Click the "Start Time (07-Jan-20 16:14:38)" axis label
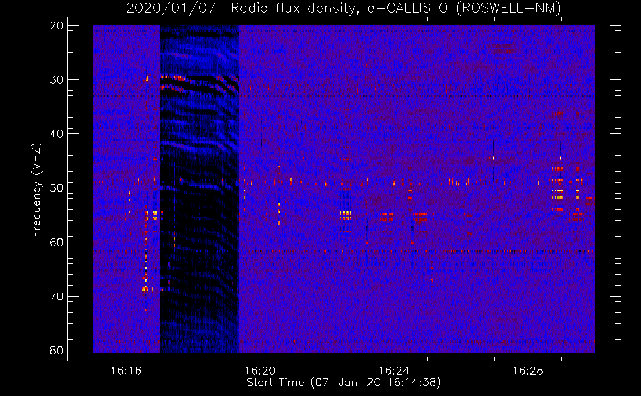The height and width of the screenshot is (396, 641). pyautogui.click(x=343, y=383)
